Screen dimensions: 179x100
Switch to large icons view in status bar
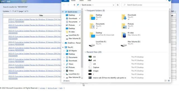[x=169, y=81]
